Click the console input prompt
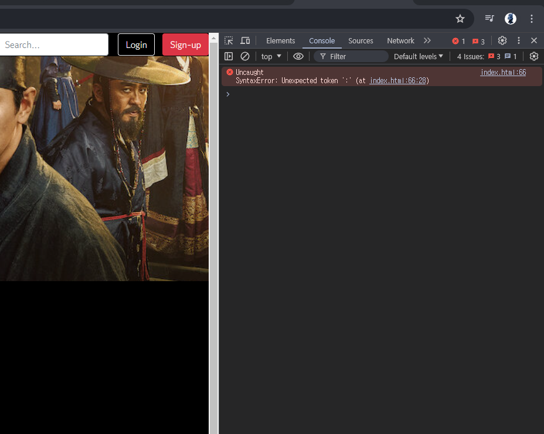 pos(382,94)
